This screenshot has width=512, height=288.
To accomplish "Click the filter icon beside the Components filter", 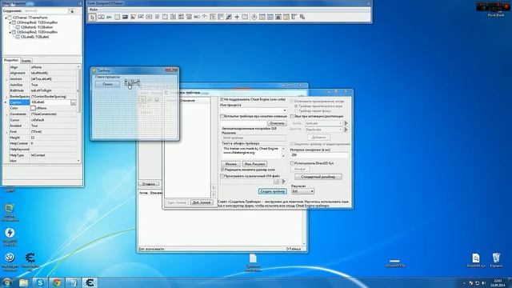I will (x=71, y=10).
